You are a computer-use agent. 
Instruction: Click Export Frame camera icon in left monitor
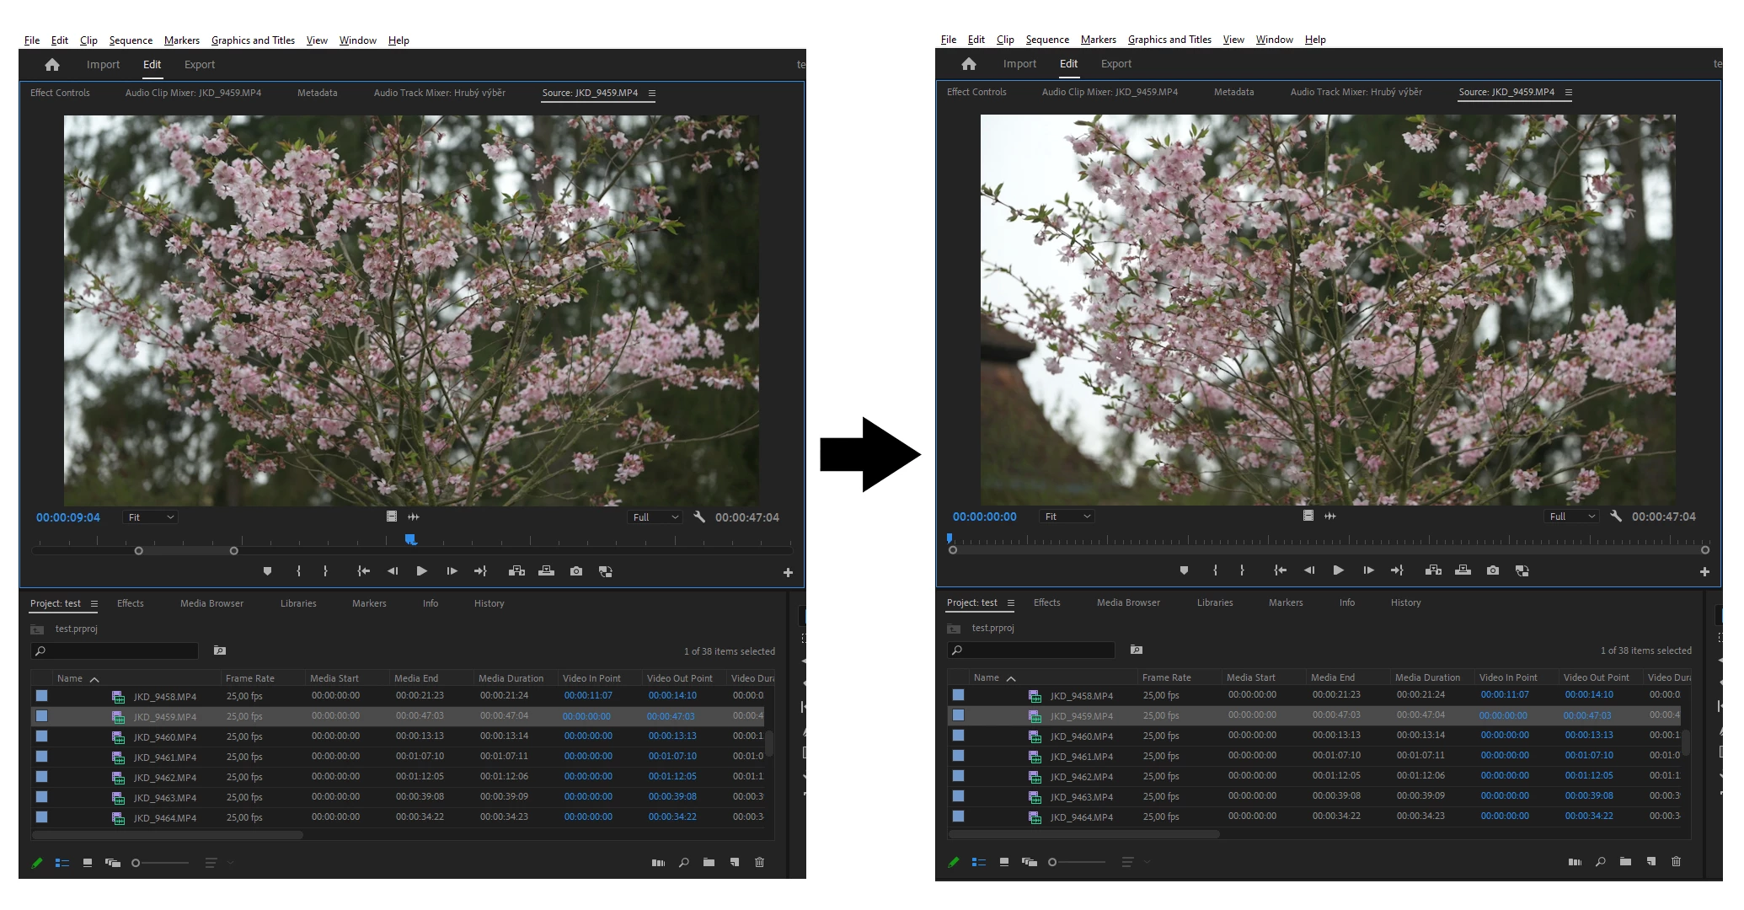pos(575,571)
